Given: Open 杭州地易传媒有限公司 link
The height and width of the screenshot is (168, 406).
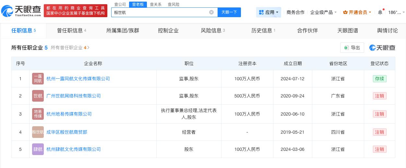Looking at the screenshot, I should 69,114.
